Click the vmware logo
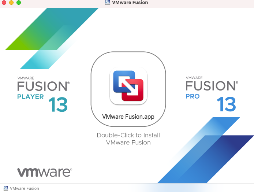Viewport: 254px width, 192px height. (45, 173)
